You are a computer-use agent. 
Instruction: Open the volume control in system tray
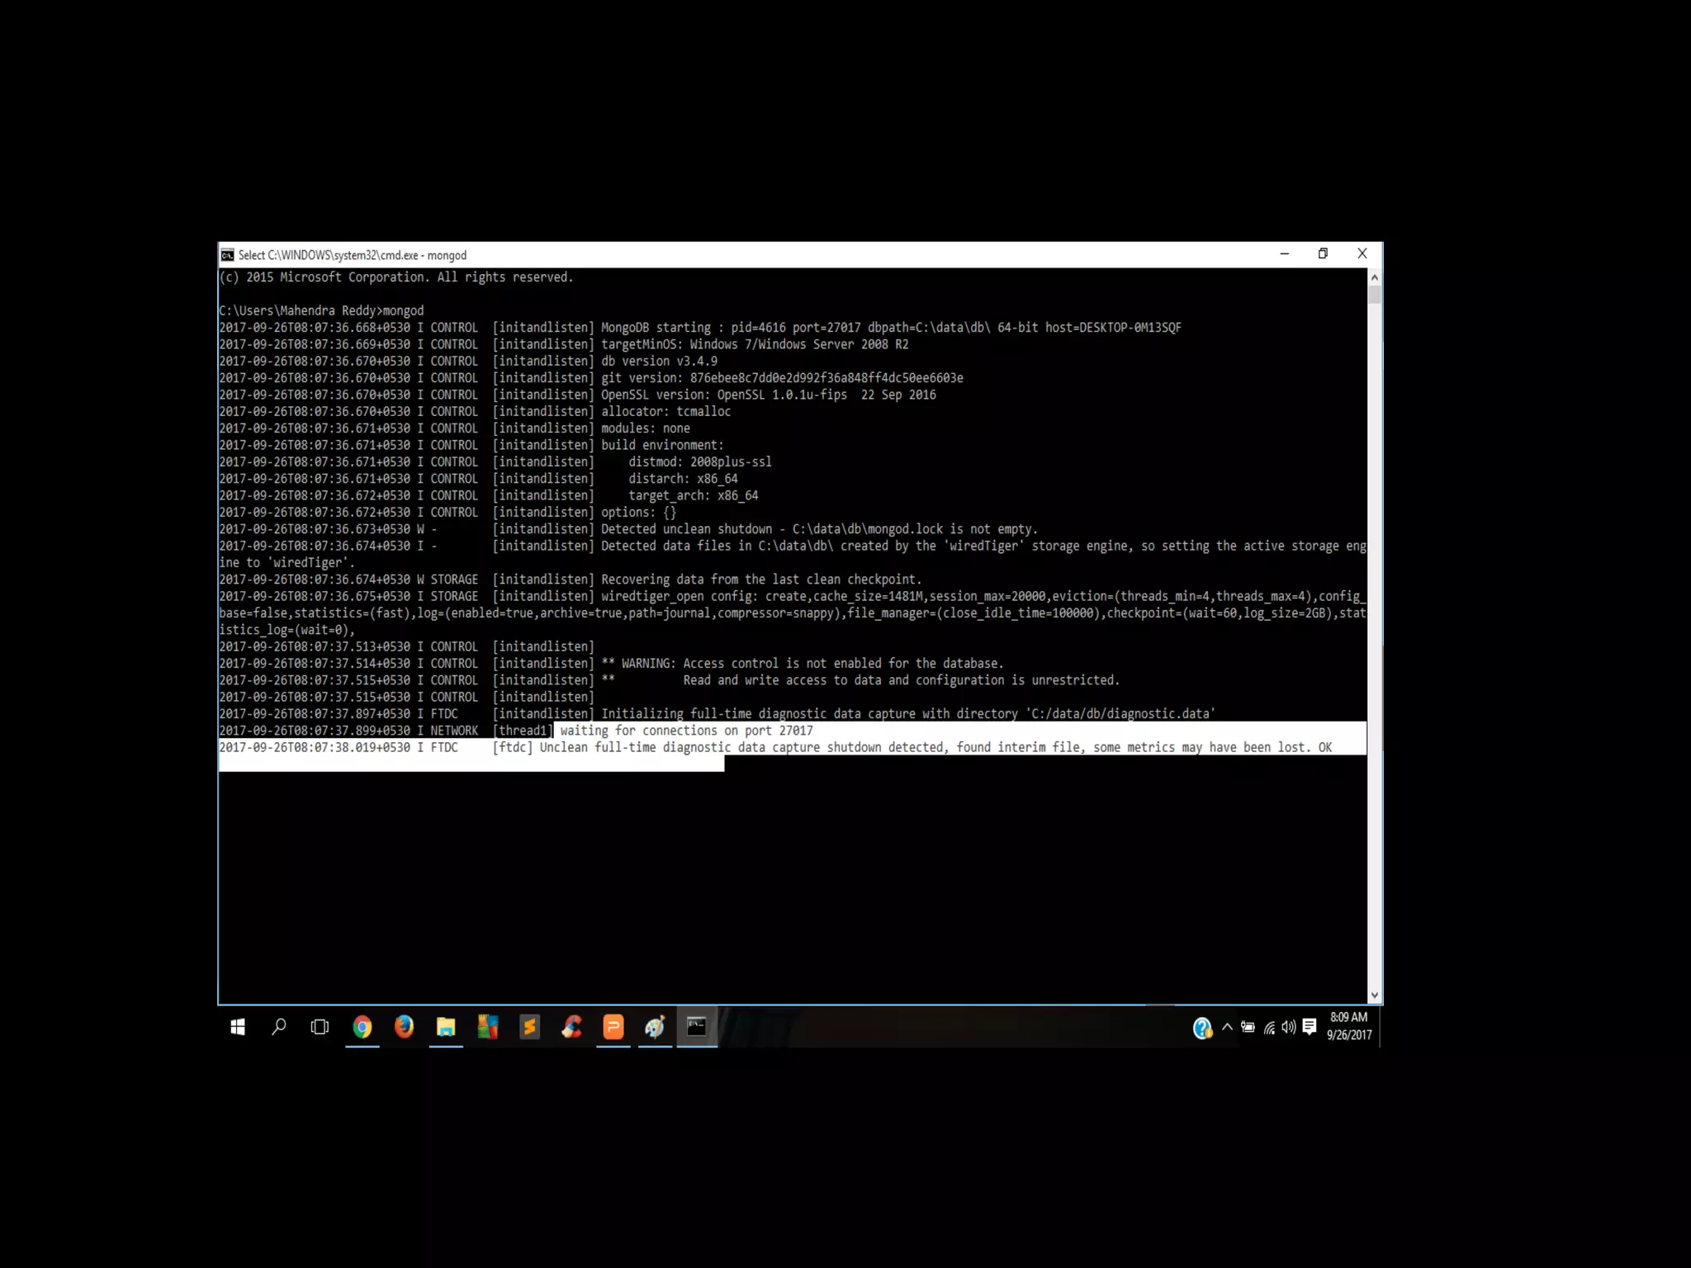point(1289,1028)
